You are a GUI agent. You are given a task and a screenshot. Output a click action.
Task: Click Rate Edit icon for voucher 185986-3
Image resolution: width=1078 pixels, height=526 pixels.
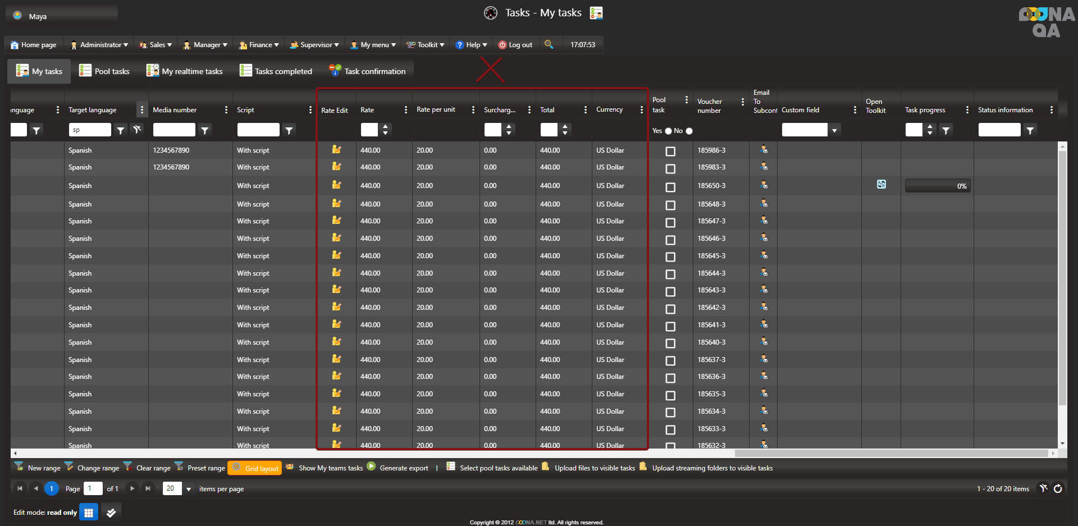pyautogui.click(x=336, y=150)
